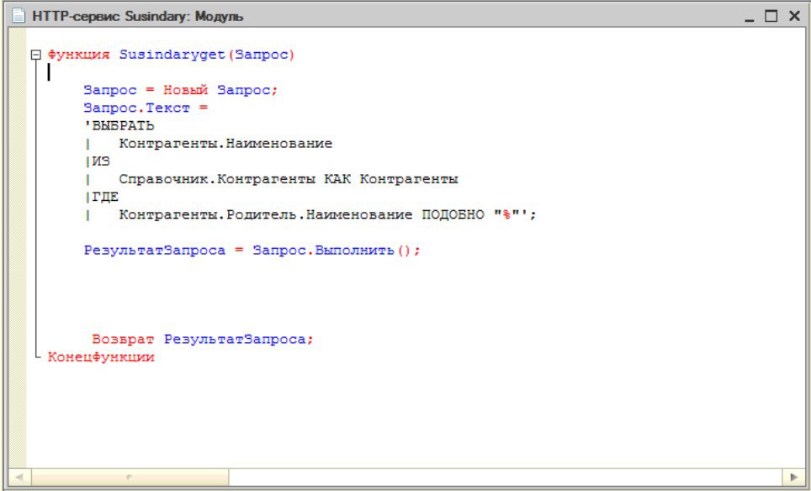811x491 pixels.
Task: Click the ПОДОБНО keyword
Action: pyautogui.click(x=453, y=214)
